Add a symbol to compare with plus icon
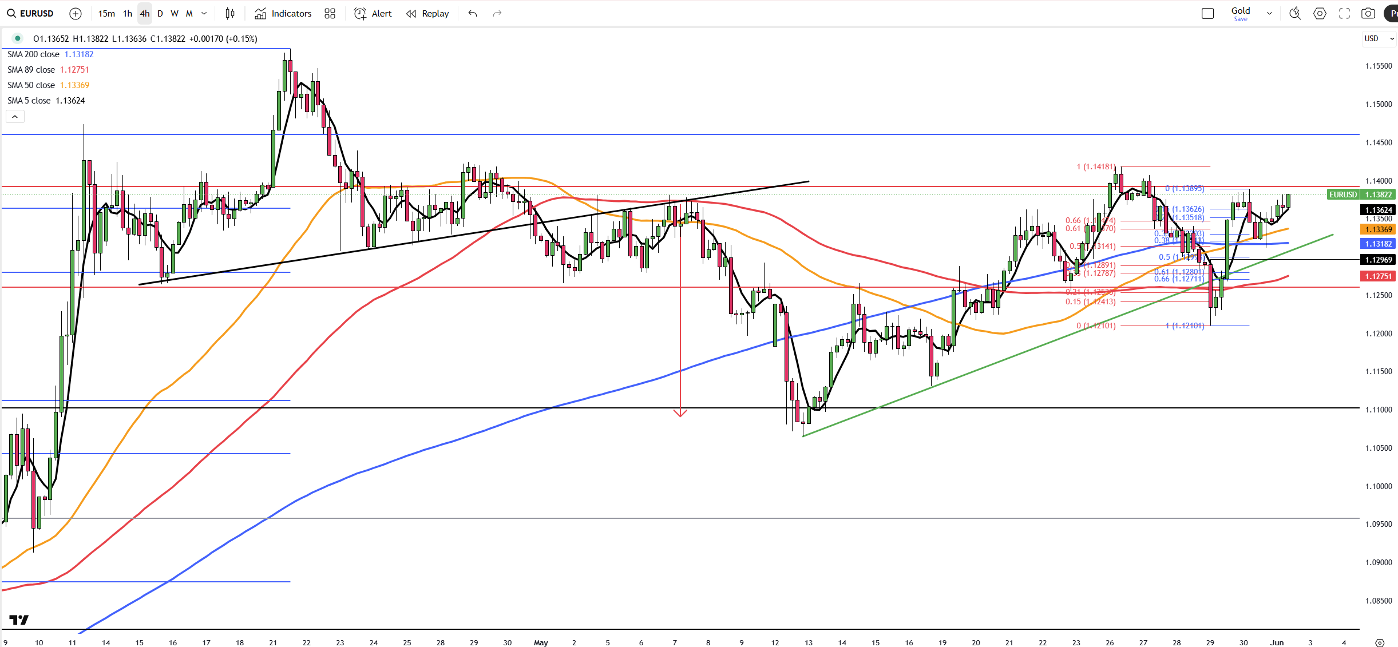The image size is (1398, 647). [x=76, y=13]
